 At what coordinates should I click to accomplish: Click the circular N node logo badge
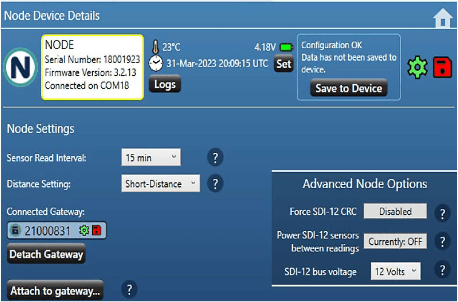click(x=20, y=67)
